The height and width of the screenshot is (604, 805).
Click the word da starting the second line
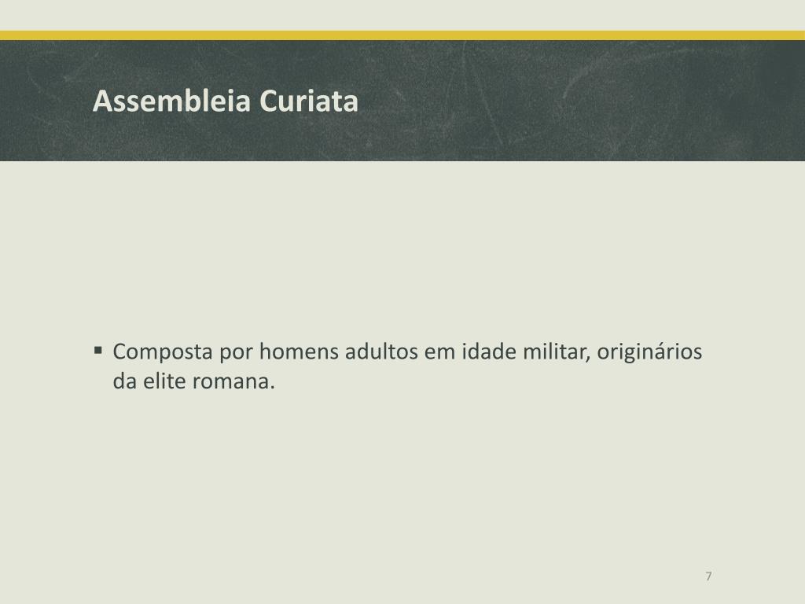125,381
